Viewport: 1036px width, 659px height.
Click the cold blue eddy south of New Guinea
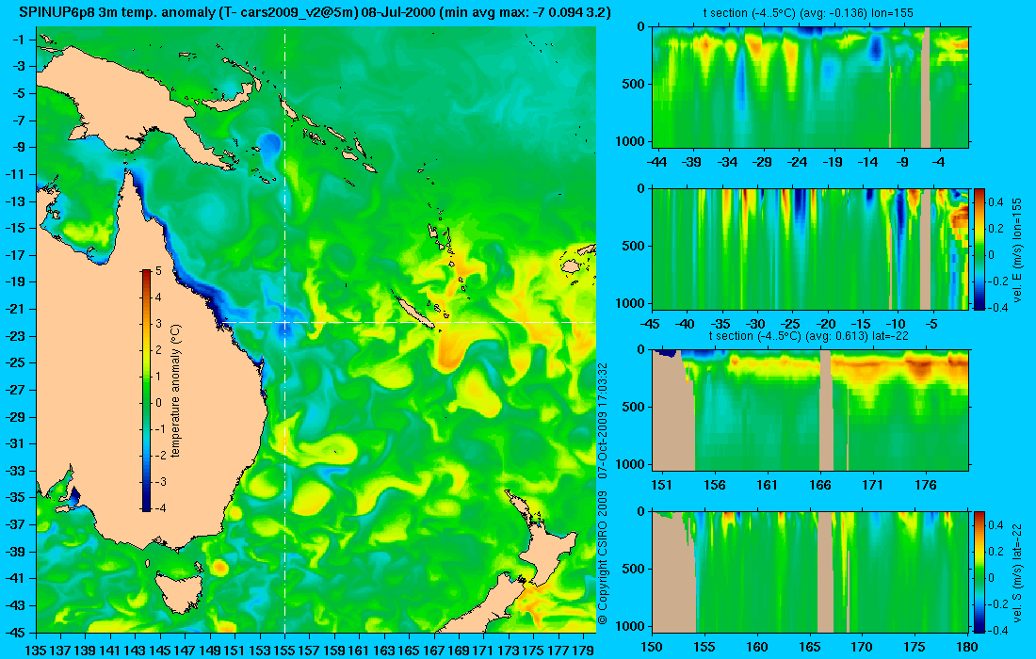pos(269,144)
